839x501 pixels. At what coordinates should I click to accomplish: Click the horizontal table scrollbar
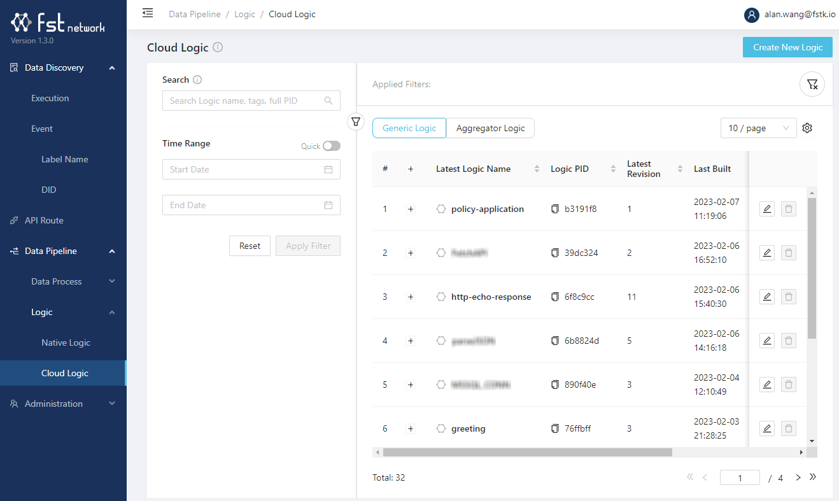tap(527, 452)
